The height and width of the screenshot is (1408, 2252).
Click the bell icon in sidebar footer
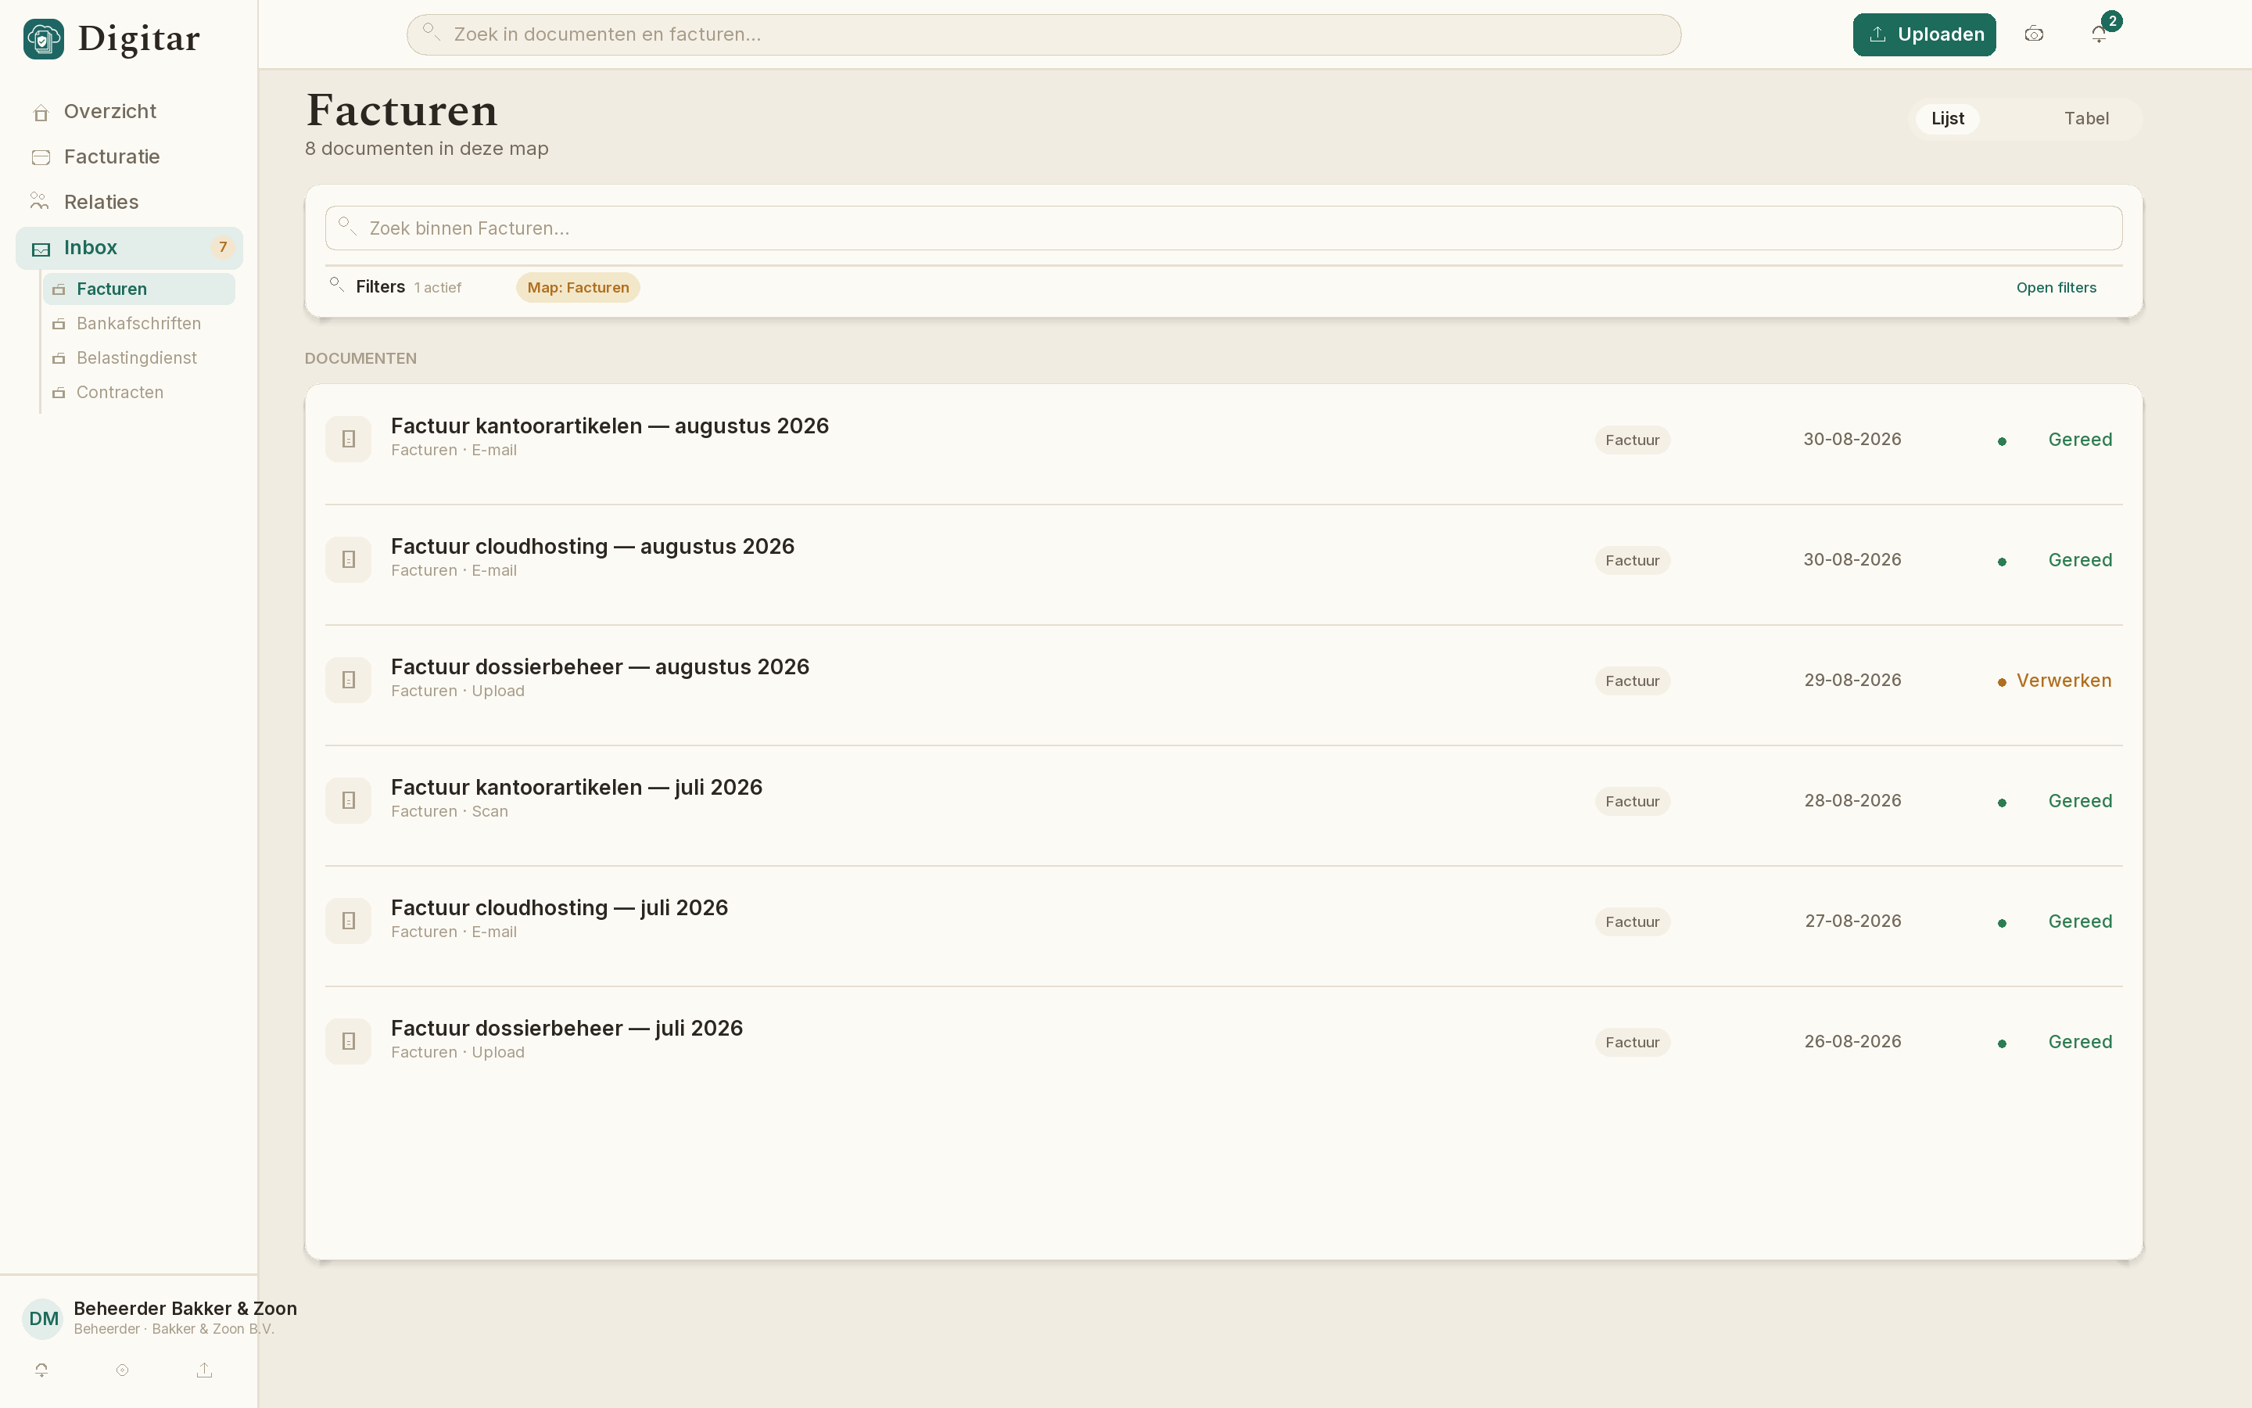(42, 1370)
